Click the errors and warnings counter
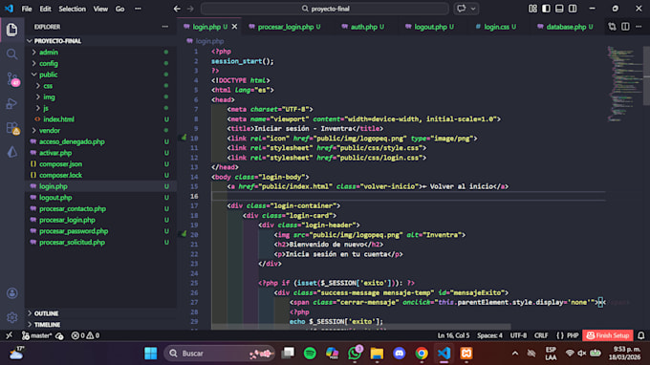The width and height of the screenshot is (650, 365). click(85, 335)
